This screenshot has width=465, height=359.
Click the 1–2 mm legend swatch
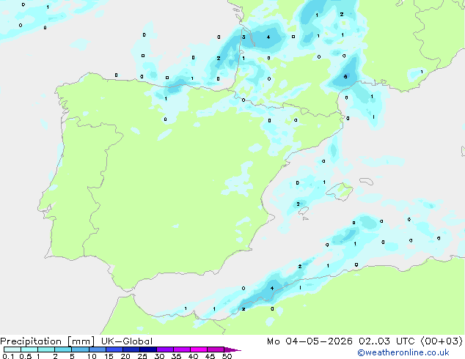pyautogui.click(x=46, y=349)
